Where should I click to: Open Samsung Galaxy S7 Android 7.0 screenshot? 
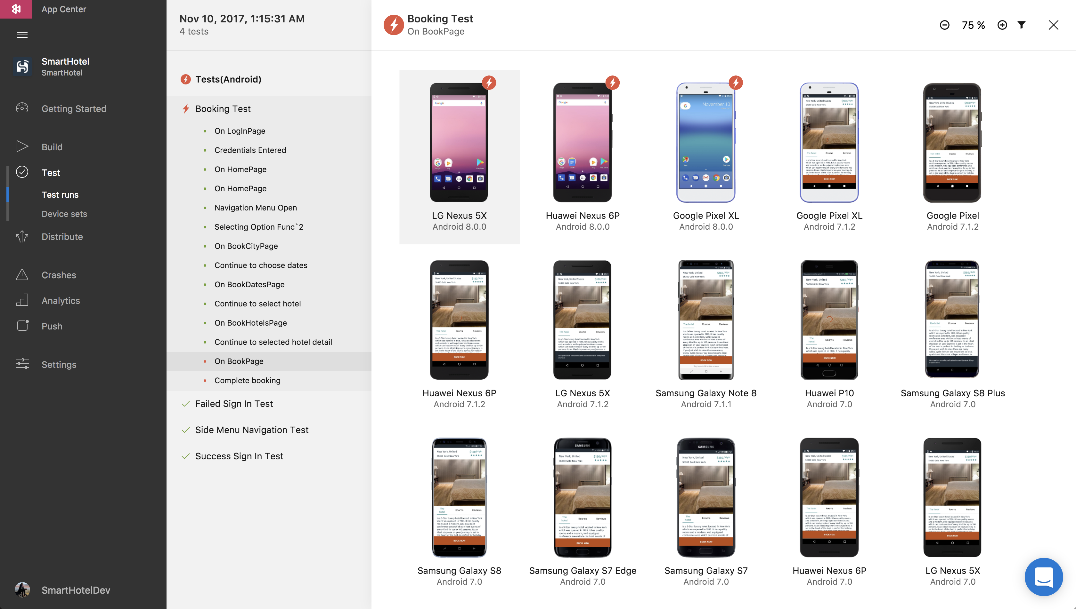(x=706, y=497)
